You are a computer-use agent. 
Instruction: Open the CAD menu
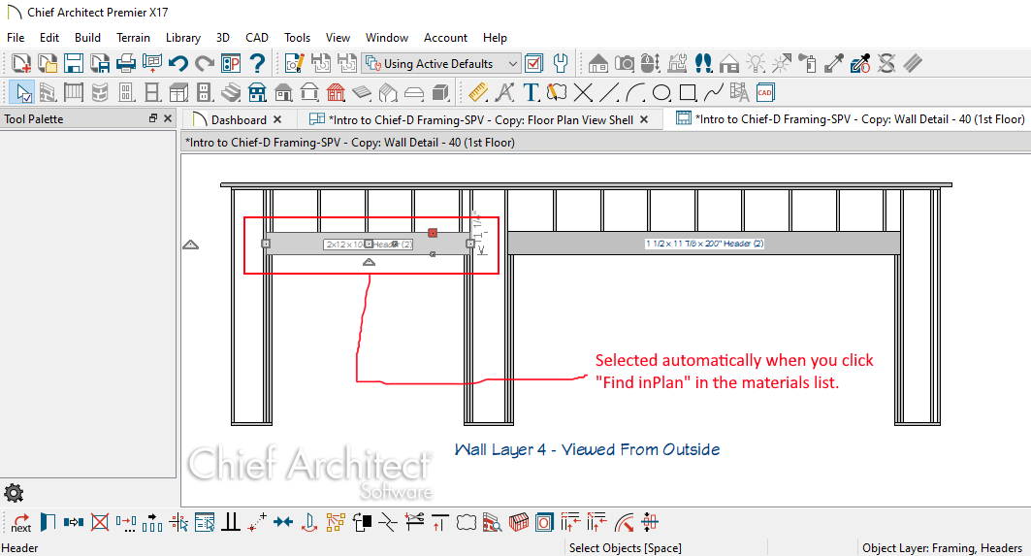click(256, 38)
